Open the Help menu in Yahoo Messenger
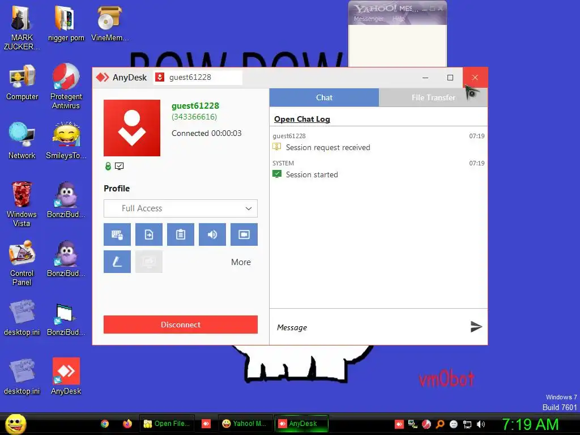This screenshot has height=435, width=580. [398, 19]
